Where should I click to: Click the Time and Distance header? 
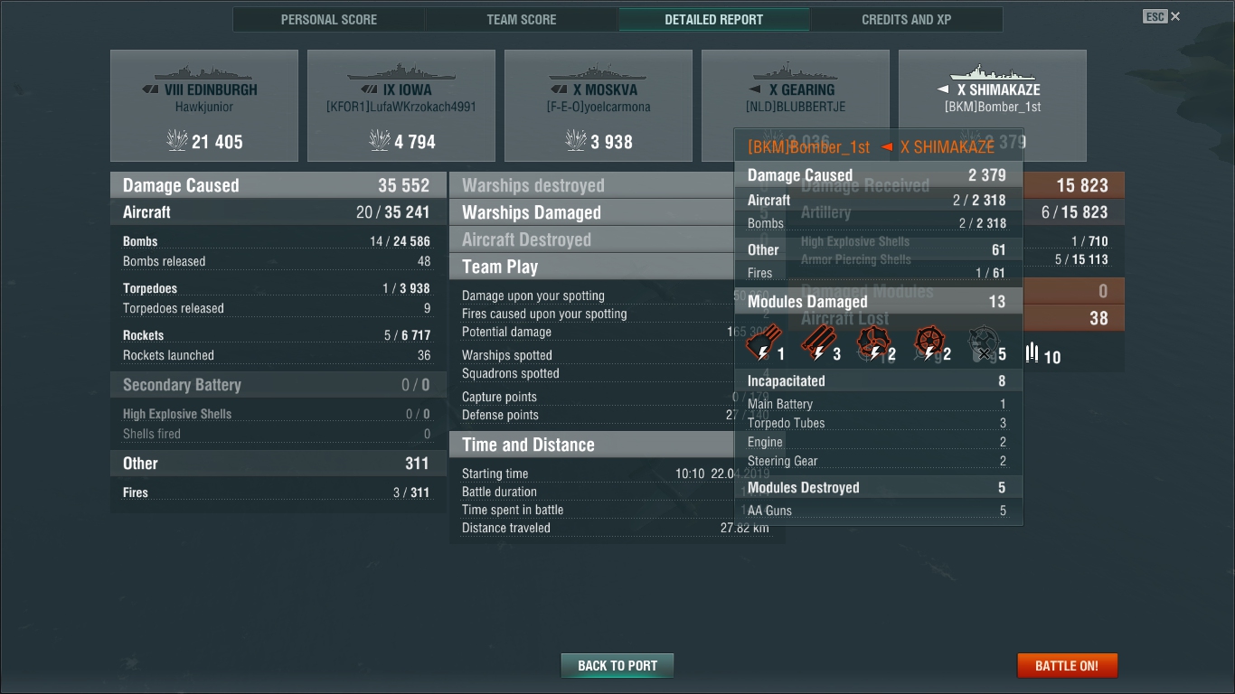(592, 445)
